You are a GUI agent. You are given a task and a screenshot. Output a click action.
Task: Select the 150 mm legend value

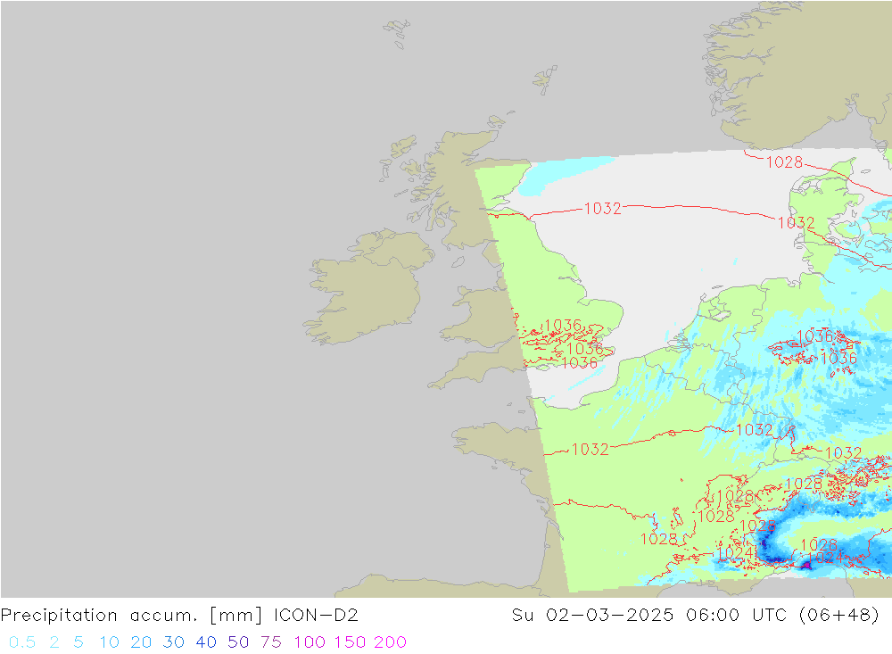click(350, 642)
